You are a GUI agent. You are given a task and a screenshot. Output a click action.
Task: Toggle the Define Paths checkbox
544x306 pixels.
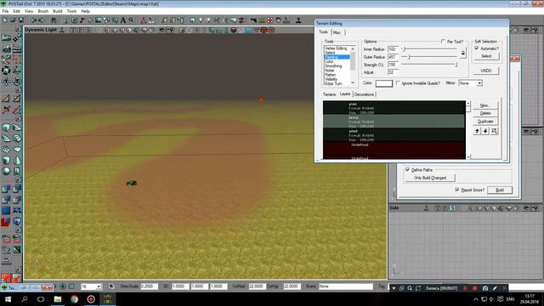tap(408, 170)
